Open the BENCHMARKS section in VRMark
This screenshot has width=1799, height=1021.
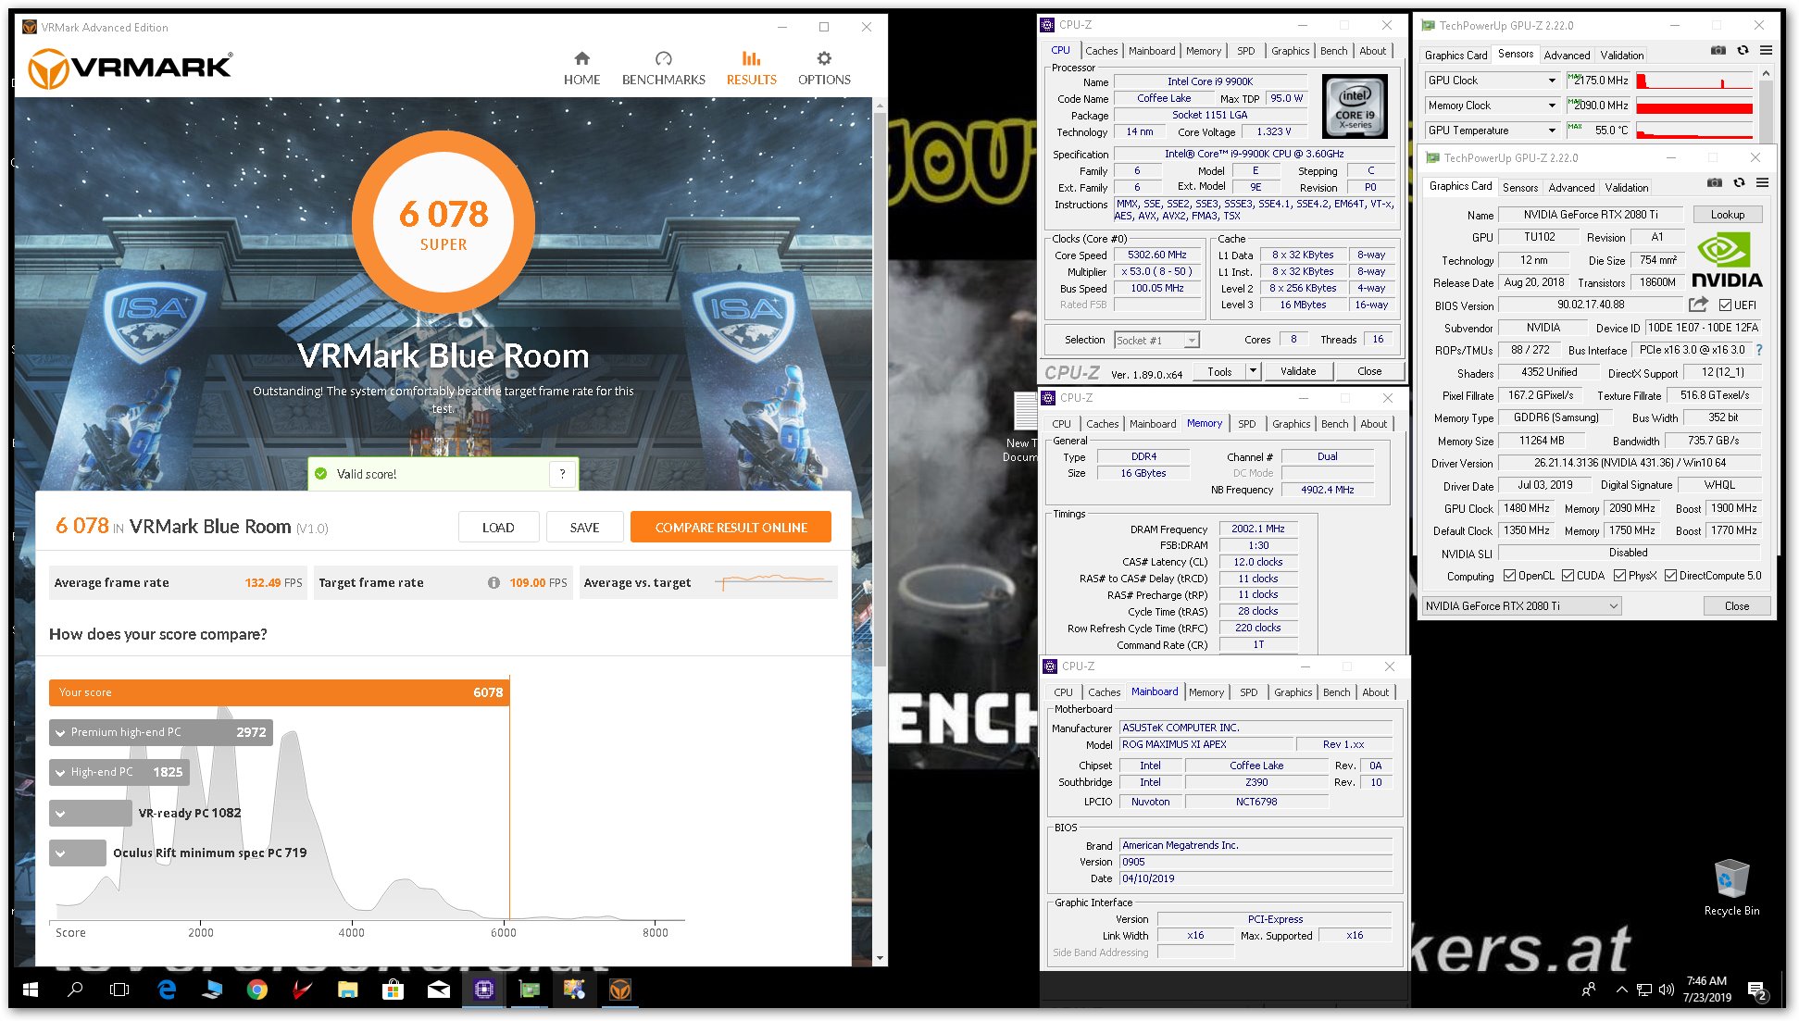663,69
